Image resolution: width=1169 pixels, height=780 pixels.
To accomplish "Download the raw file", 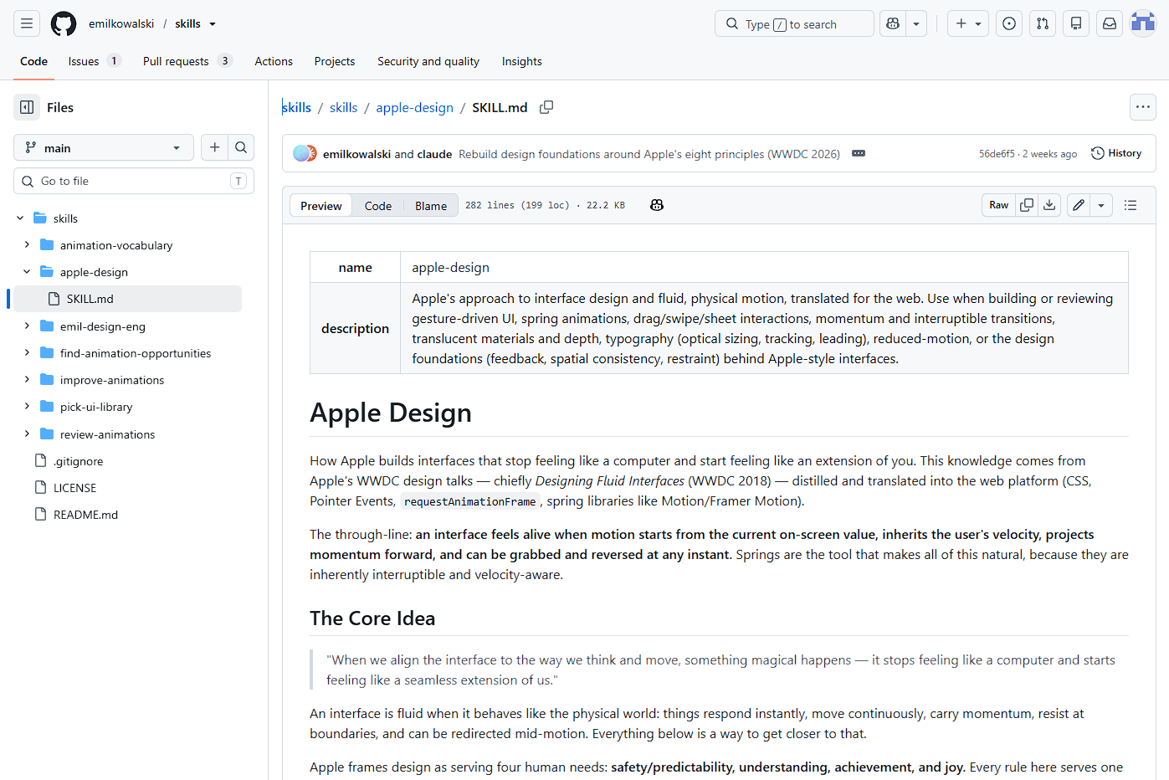I will (x=1049, y=205).
